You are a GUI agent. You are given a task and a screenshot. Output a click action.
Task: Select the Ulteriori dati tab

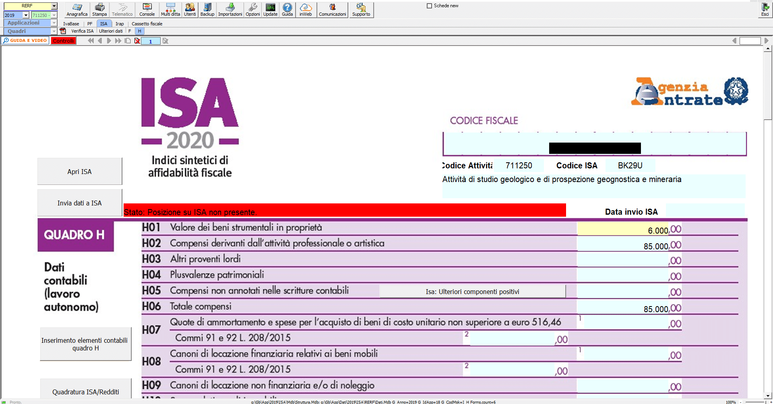[111, 31]
